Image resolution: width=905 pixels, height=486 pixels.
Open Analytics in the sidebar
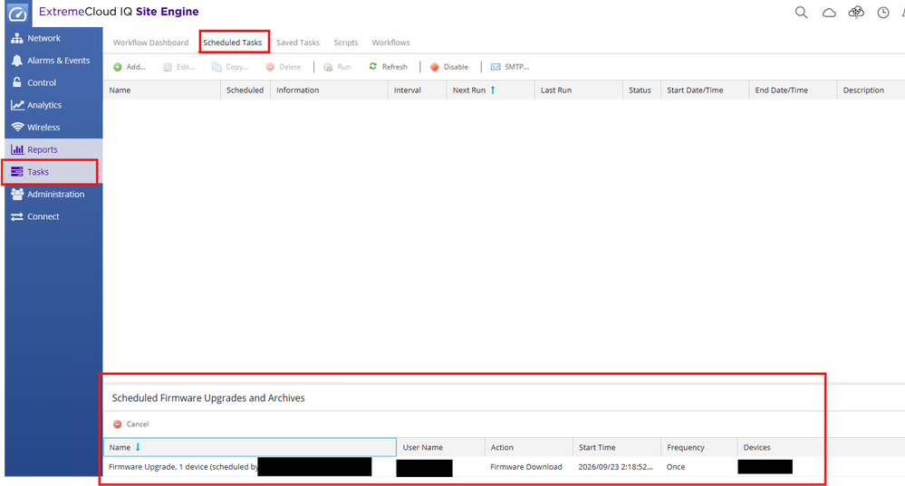click(53, 105)
